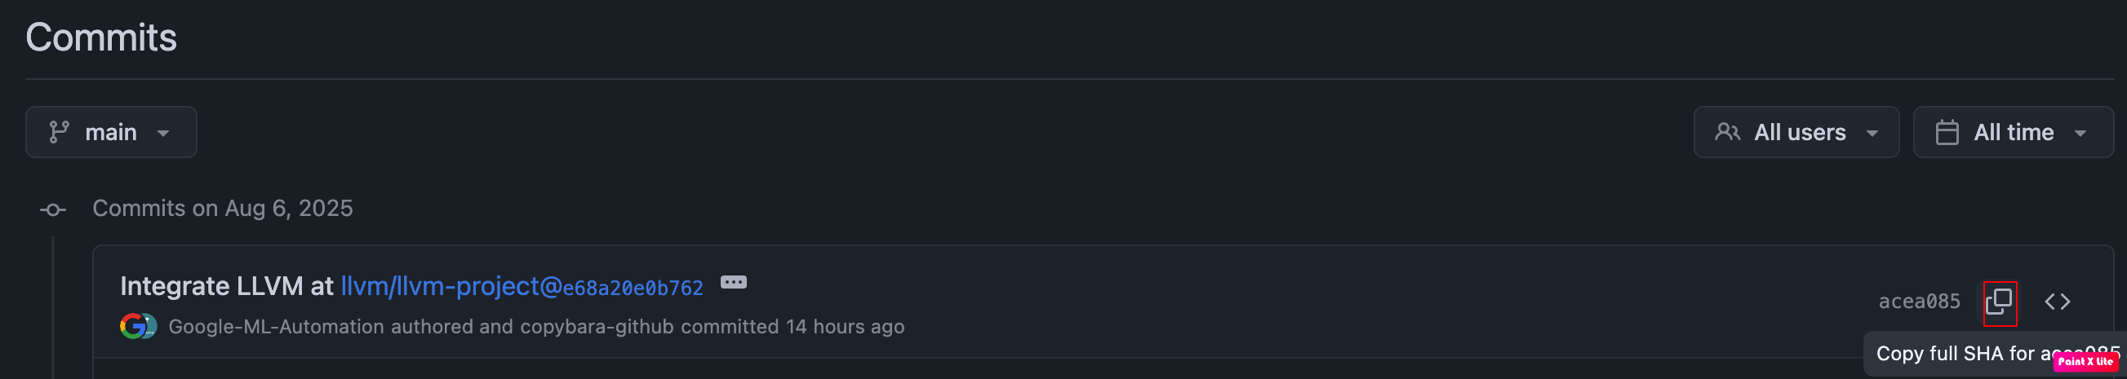2127x379 pixels.
Task: Copy the full SHA for commit acea085
Action: pos(1999,302)
